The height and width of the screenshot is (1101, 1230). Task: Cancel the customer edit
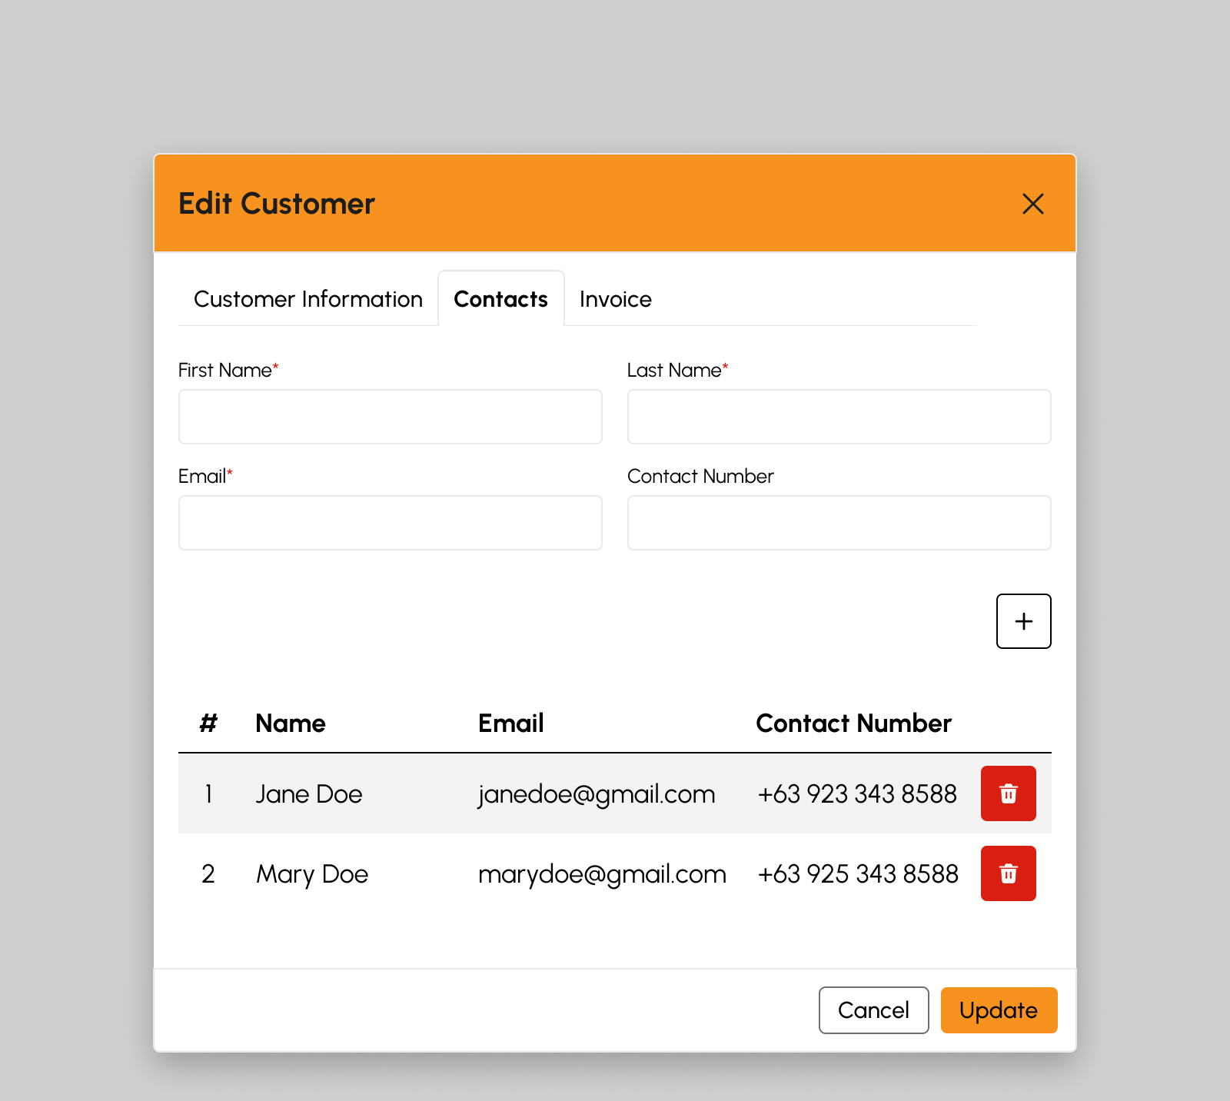coord(874,1010)
